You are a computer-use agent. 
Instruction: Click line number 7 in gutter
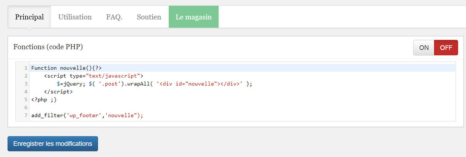click(x=26, y=115)
